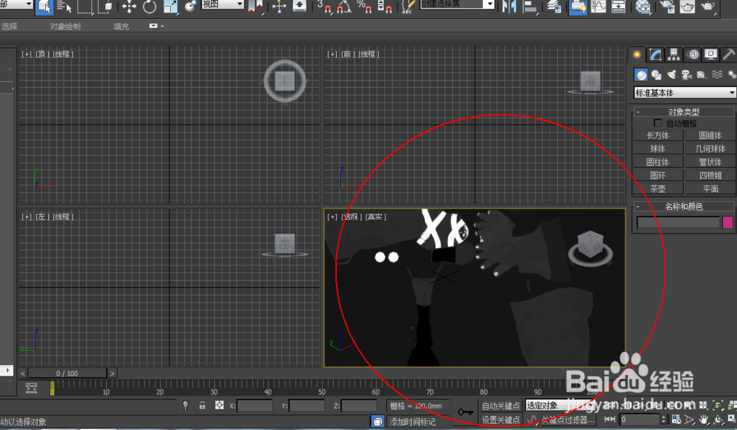This screenshot has height=430, width=737.
Task: Open the 关键点过滤器 key filters dialog
Action: (567, 420)
